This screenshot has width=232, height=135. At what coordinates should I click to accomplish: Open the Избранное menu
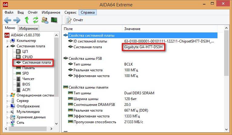pyautogui.click(x=51, y=12)
